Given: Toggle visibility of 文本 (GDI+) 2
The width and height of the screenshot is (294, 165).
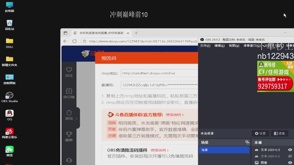Looking at the screenshot, I should [290, 156].
